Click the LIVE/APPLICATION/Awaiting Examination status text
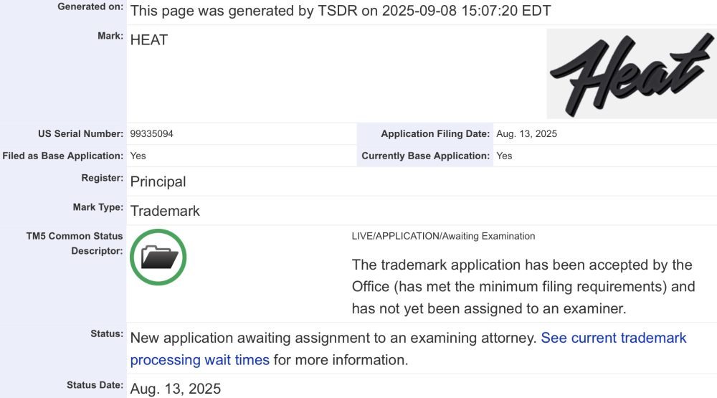Viewport: 717px width, 398px height. click(443, 236)
